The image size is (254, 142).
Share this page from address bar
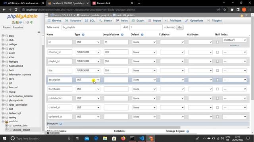point(219,9)
